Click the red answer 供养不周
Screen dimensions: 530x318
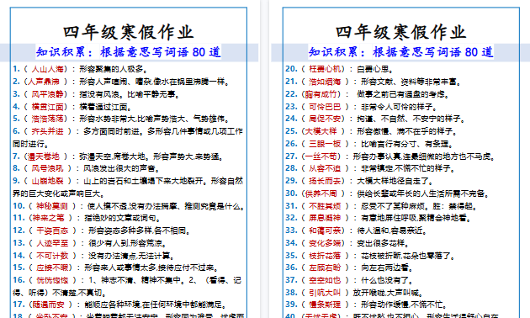point(321,194)
